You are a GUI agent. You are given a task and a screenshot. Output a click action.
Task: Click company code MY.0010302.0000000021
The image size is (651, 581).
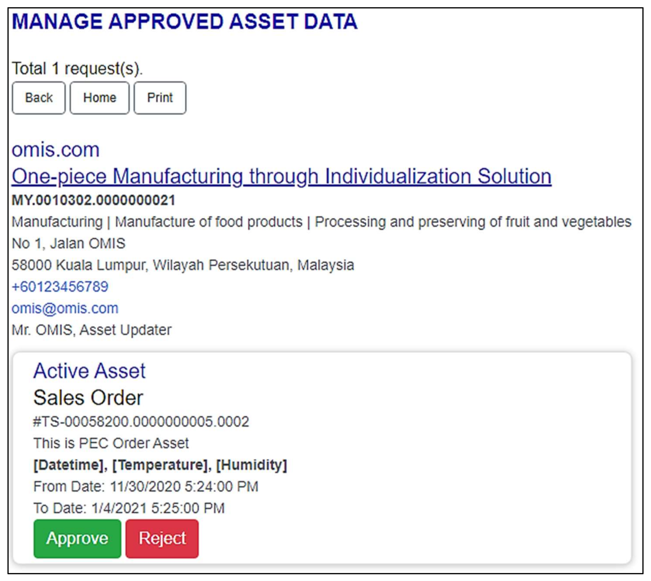pyautogui.click(x=93, y=201)
